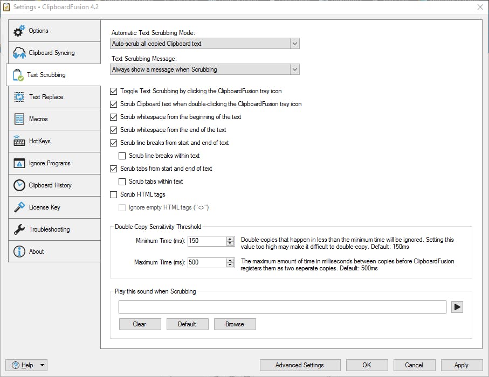Open Advanced Settings
The width and height of the screenshot is (489, 377).
pos(300,365)
